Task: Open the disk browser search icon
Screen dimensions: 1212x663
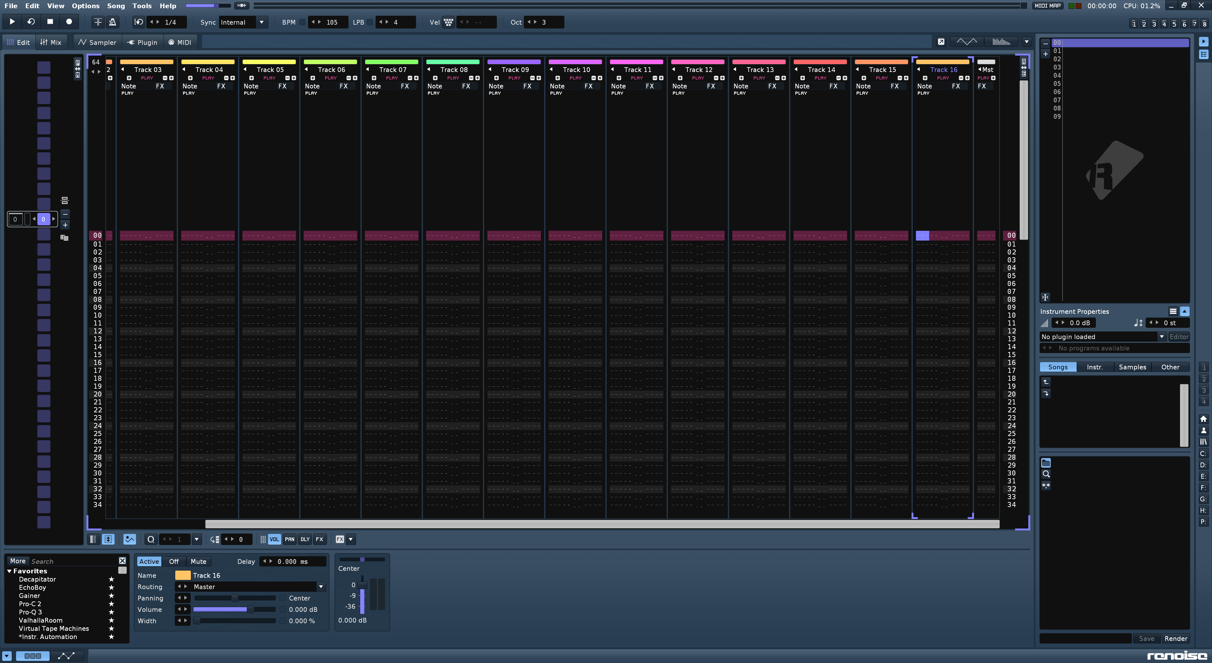Action: 1046,474
